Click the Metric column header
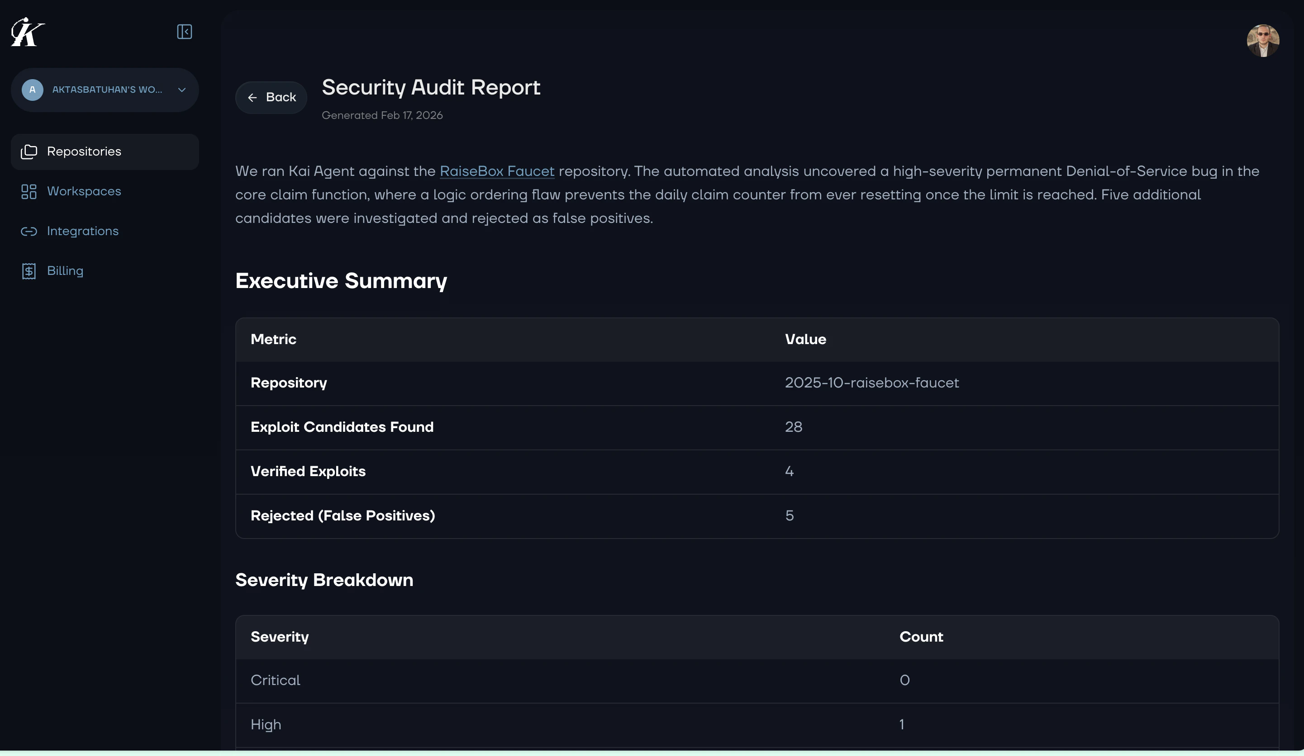1304x756 pixels. (273, 339)
